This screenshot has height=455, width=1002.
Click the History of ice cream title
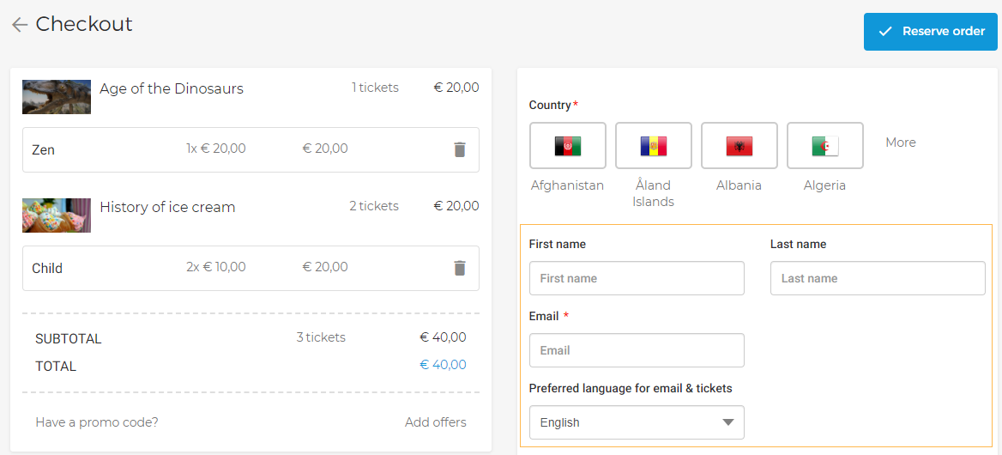click(167, 207)
